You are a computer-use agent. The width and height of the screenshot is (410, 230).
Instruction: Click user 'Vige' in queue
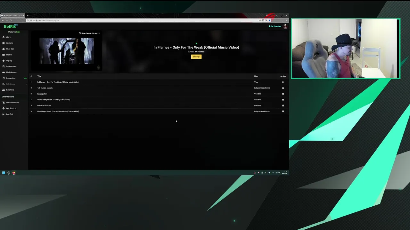[256, 82]
